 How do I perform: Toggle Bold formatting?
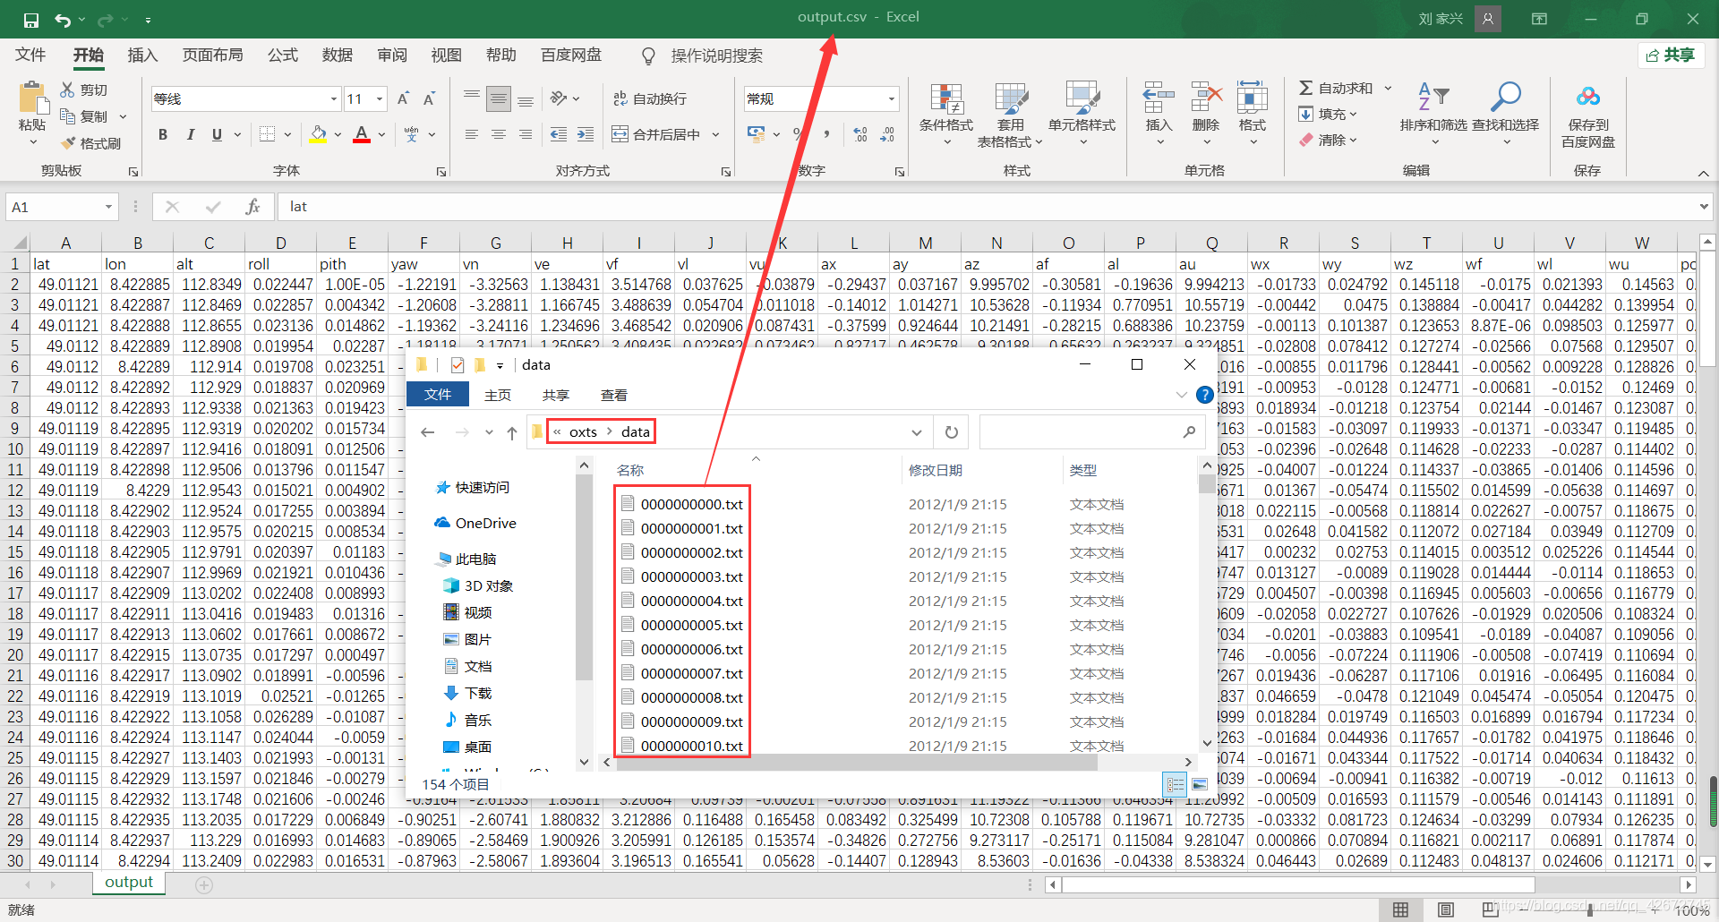163,134
